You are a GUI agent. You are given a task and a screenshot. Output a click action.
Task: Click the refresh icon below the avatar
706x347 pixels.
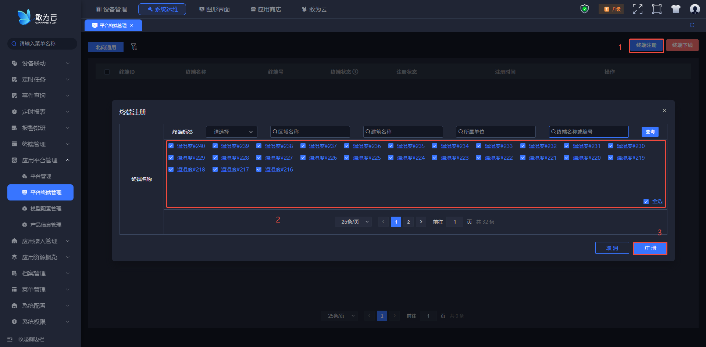(x=692, y=25)
